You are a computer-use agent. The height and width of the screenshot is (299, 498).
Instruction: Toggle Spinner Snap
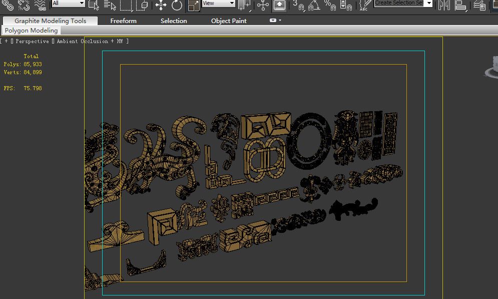point(346,5)
